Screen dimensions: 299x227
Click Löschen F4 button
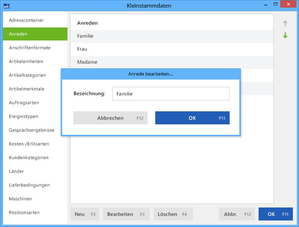[x=173, y=214]
